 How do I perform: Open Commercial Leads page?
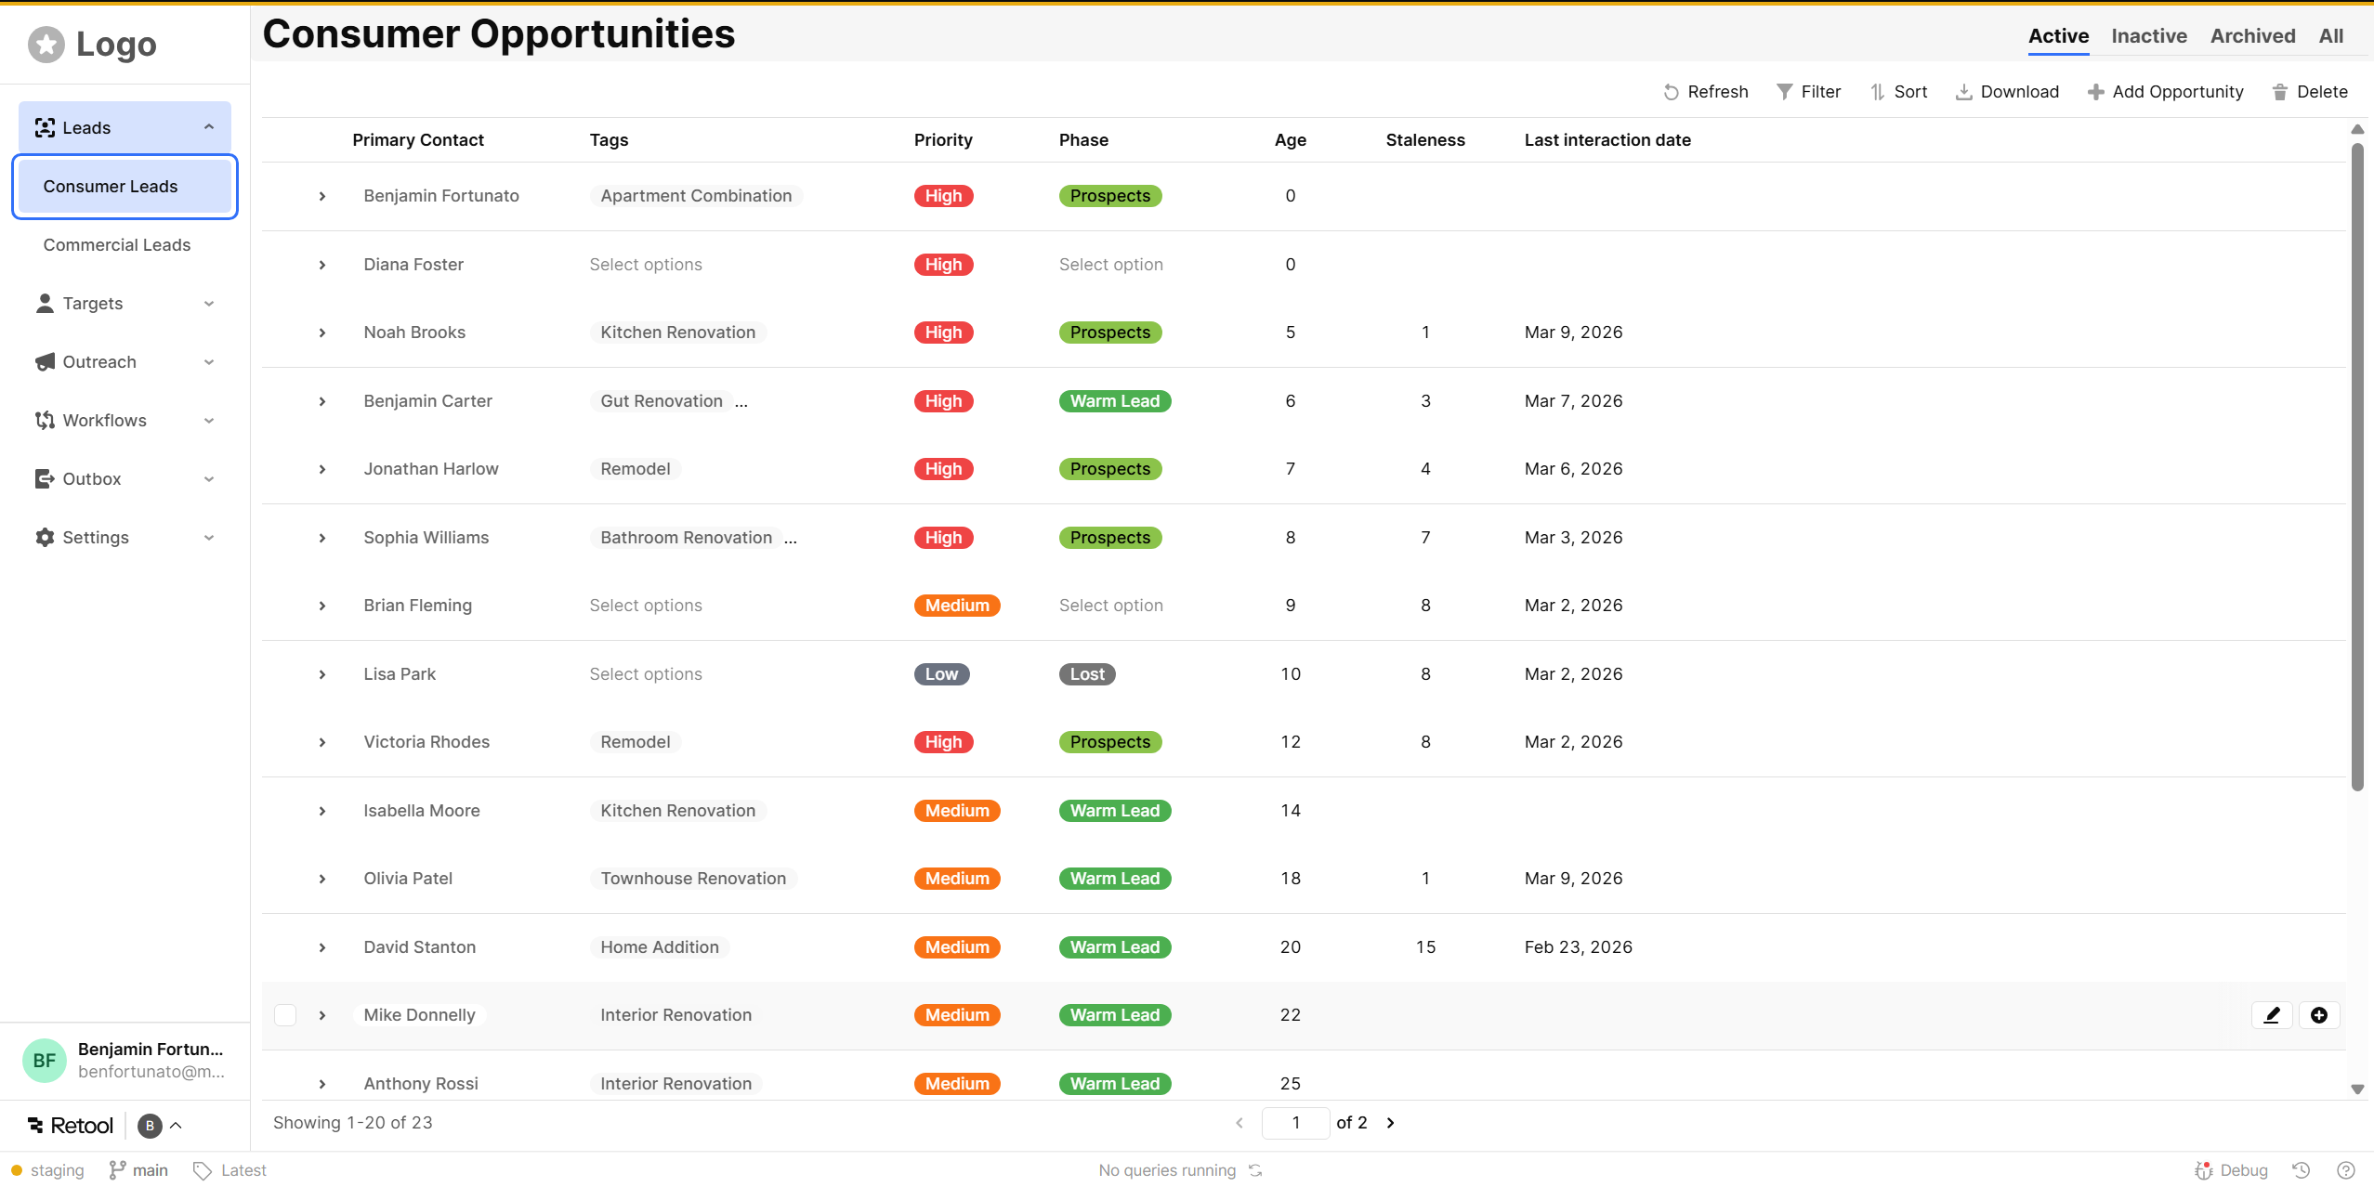pos(117,245)
